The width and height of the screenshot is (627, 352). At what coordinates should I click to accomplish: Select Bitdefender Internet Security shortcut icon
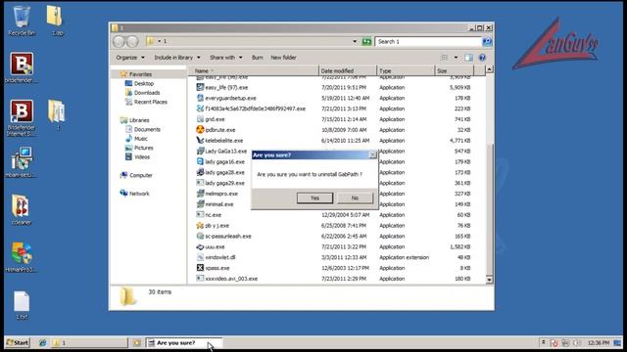click(22, 117)
